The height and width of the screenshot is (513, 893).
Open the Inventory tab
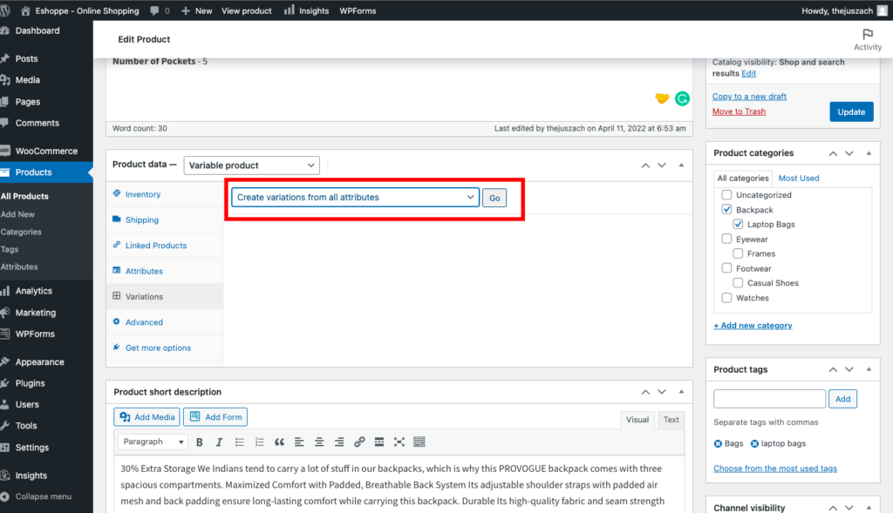(x=165, y=194)
